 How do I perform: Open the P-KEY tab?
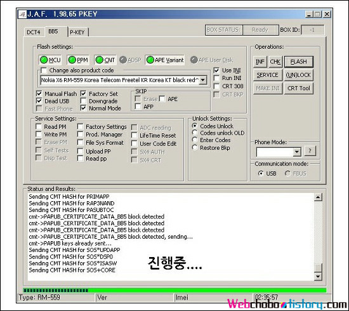[77, 32]
